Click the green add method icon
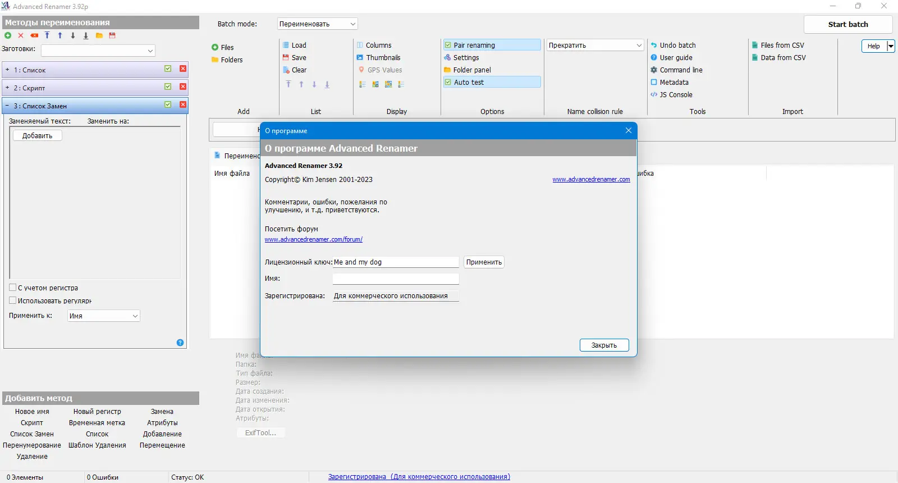Viewport: 898px width, 483px height. pyautogui.click(x=8, y=35)
